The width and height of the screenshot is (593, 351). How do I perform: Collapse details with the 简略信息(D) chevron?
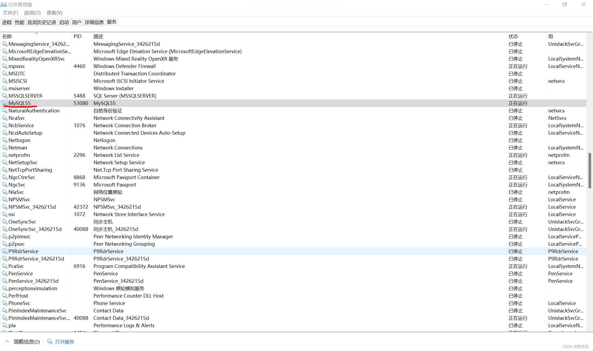coord(7,341)
